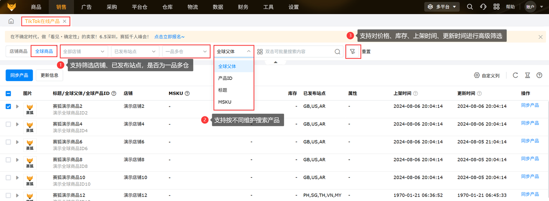Close the TikTok在线产品 tab
Image resolution: width=549 pixels, height=201 pixels.
click(x=64, y=21)
